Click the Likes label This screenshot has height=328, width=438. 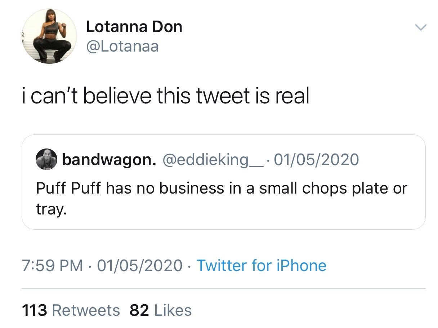click(173, 310)
